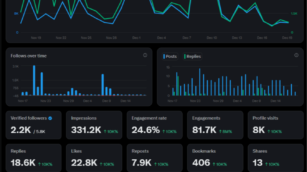Click the '-45' axis label in Follows chart
Viewport: 307px width, 172px height.
tap(15, 96)
